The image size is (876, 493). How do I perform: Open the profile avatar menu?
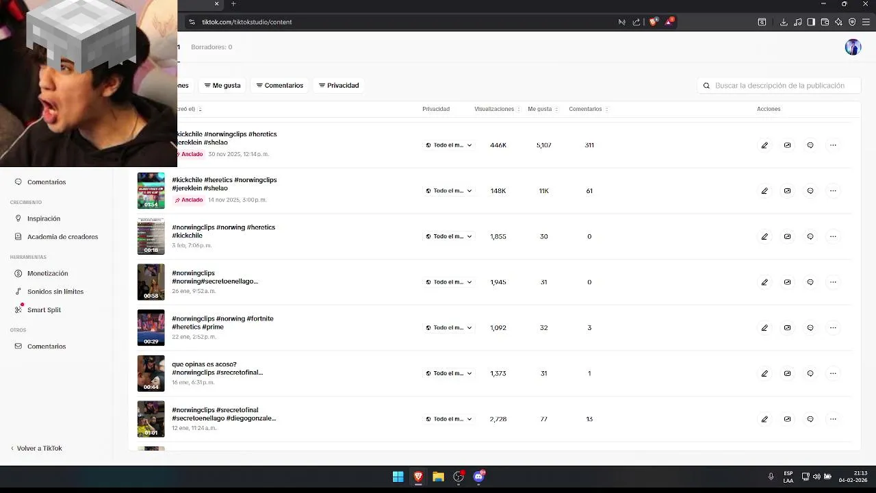point(853,47)
